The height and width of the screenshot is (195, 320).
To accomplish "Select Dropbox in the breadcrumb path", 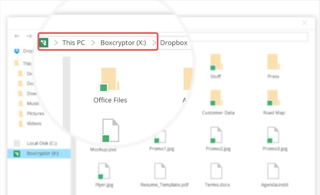I will click(174, 43).
